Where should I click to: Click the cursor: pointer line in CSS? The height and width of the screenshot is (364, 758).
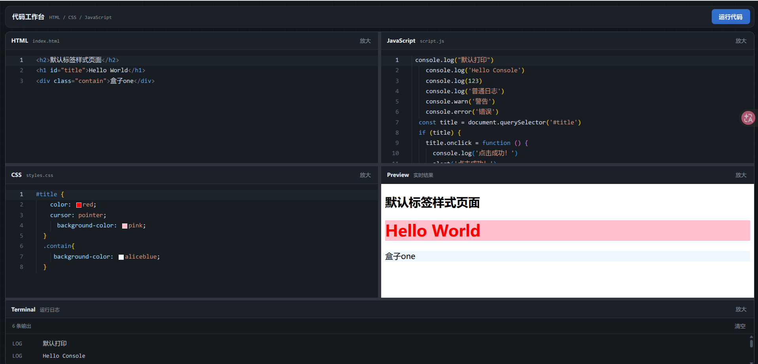point(78,215)
